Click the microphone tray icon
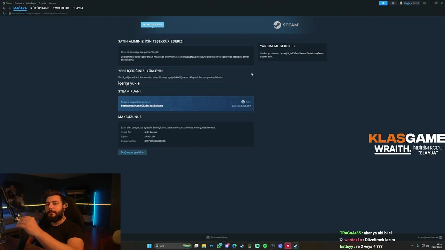 418,246
